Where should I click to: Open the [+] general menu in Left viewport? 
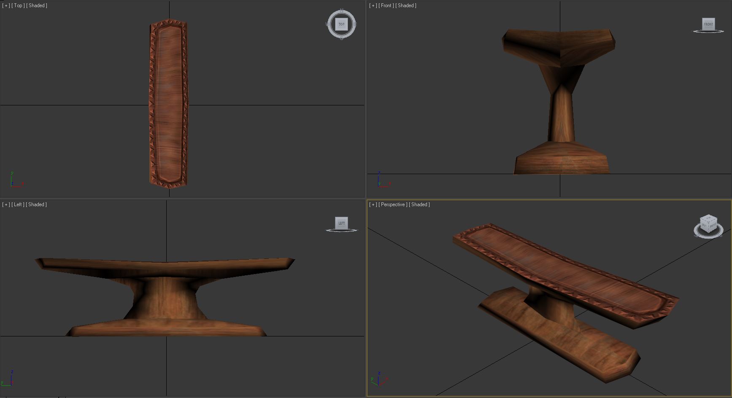tap(6, 204)
